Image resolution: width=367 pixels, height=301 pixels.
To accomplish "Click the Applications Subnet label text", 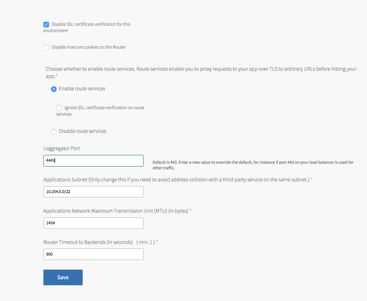I will coord(176,180).
